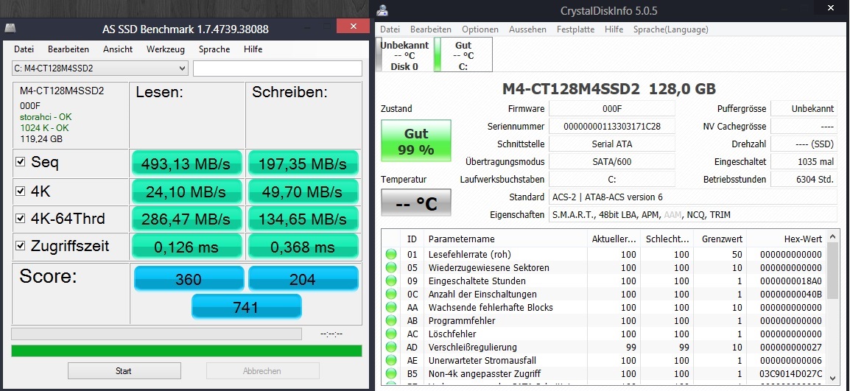The image size is (850, 391).
Task: Open Bearbeiten menu in CrystalDiskInfo
Action: point(430,29)
